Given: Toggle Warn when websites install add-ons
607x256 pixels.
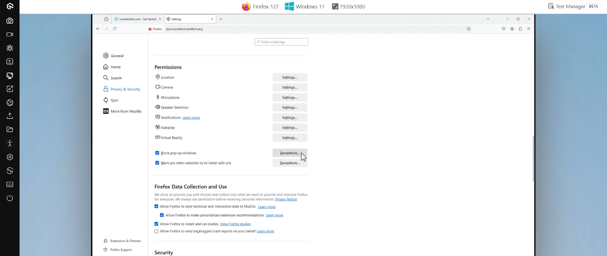Looking at the screenshot, I should [x=157, y=163].
